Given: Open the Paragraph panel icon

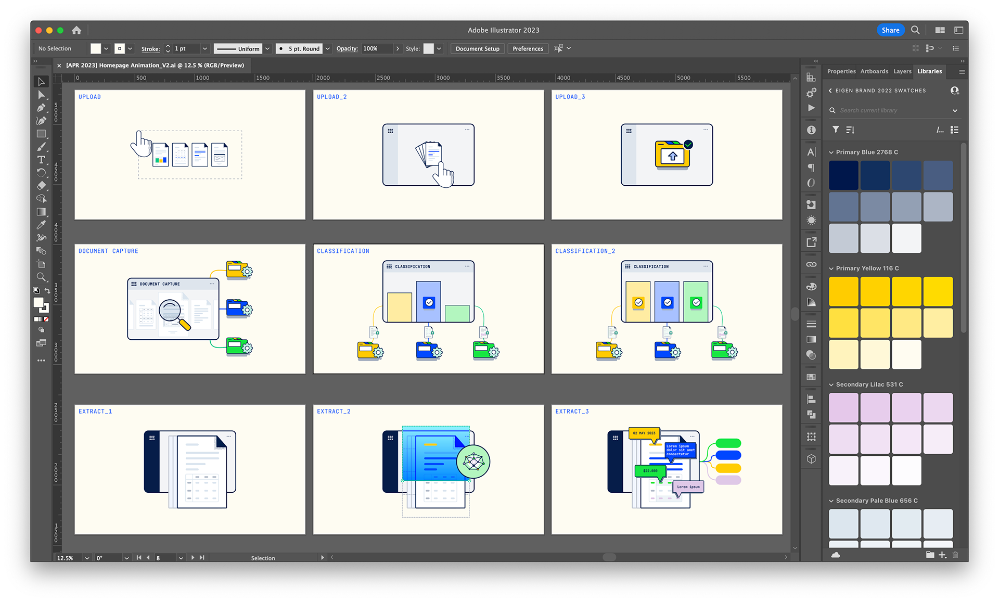Looking at the screenshot, I should point(811,168).
